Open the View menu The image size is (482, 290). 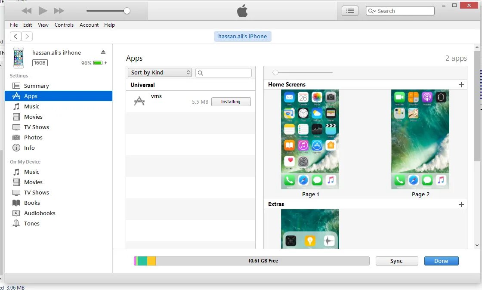[x=43, y=25]
